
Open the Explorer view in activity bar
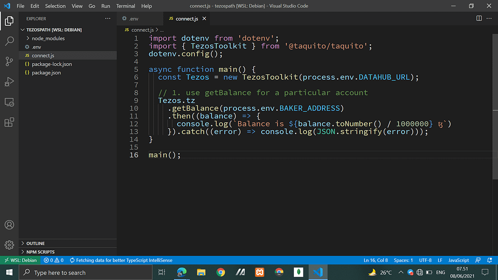[x=9, y=21]
